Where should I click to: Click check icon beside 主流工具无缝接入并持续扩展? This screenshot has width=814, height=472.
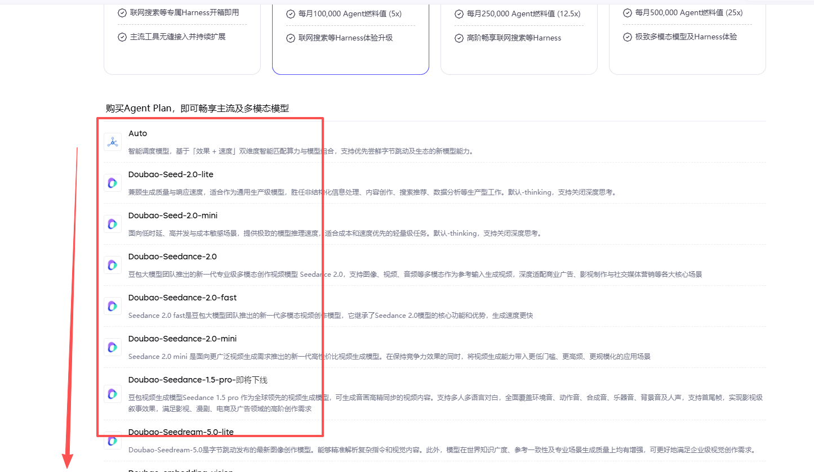(x=122, y=37)
